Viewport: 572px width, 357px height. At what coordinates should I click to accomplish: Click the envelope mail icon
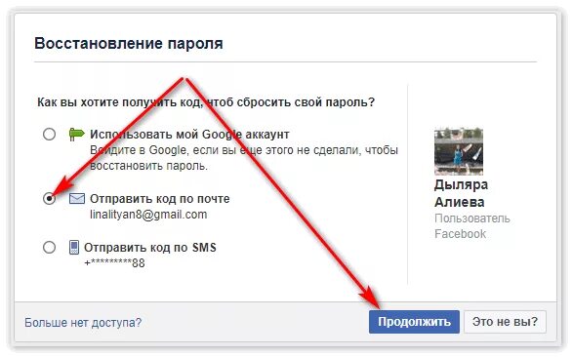point(77,199)
